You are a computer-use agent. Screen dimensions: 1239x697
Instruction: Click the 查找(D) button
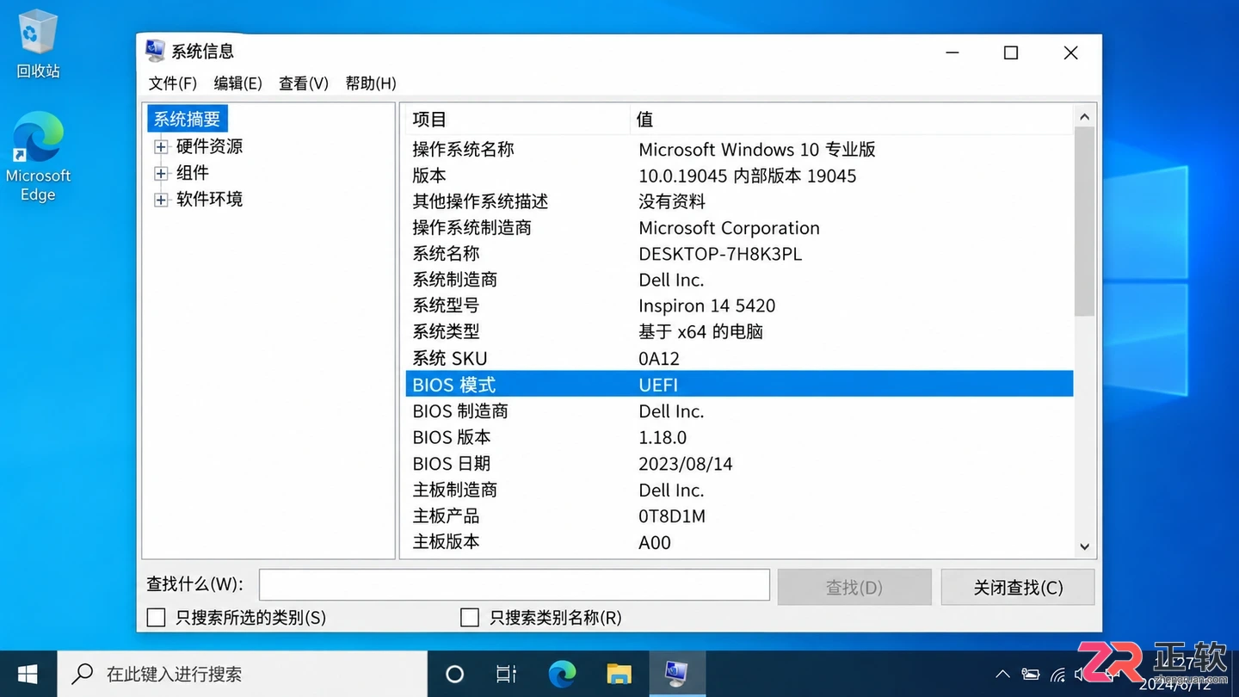pyautogui.click(x=854, y=588)
